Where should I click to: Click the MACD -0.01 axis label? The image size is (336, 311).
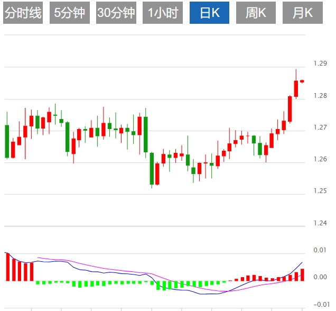321,304
